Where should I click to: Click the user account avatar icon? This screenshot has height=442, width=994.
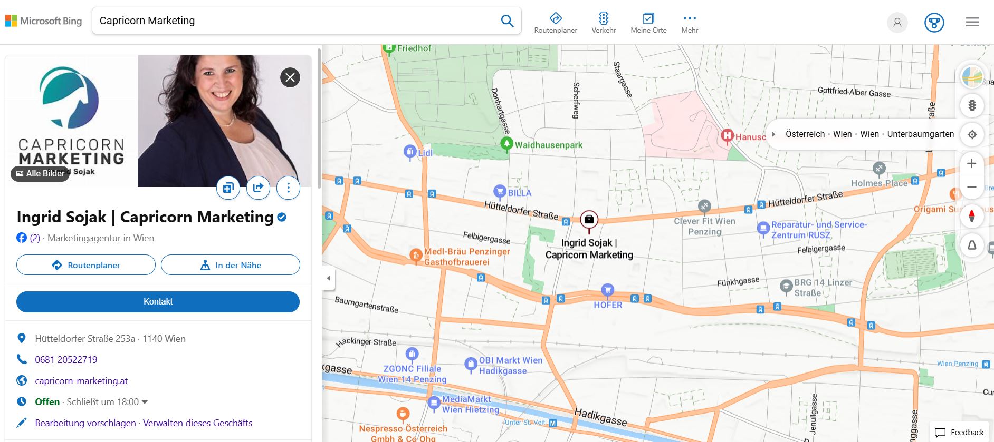(x=897, y=23)
